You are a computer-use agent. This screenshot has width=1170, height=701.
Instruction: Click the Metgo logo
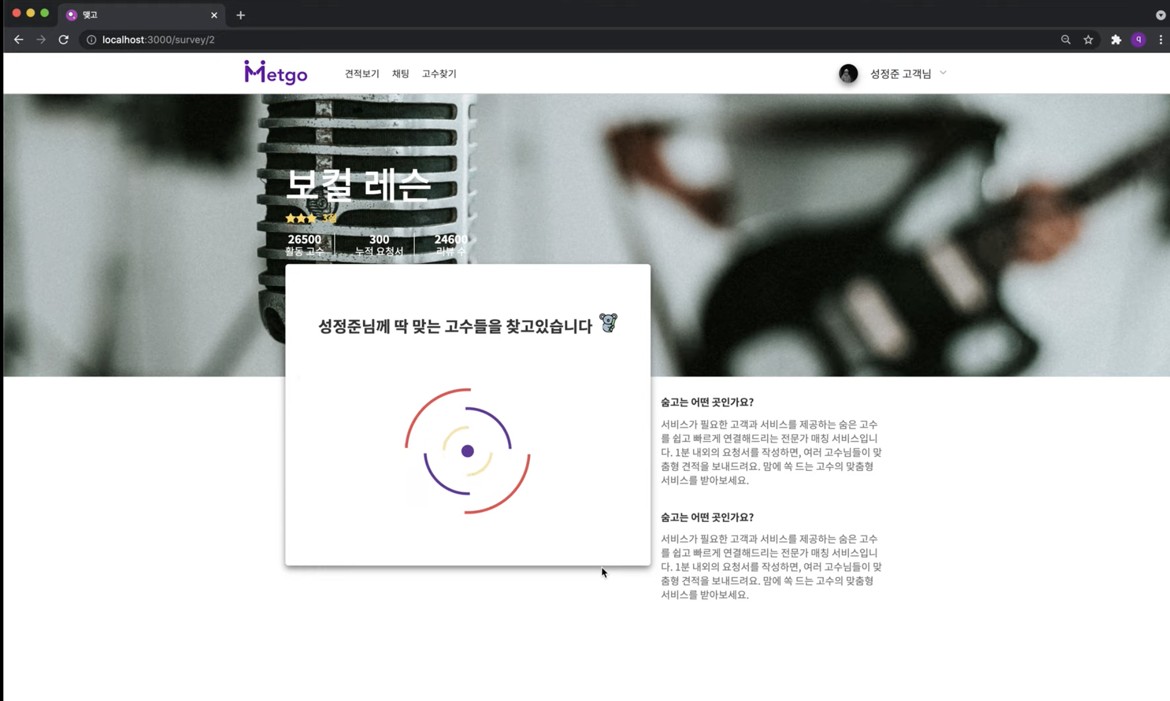[275, 73]
